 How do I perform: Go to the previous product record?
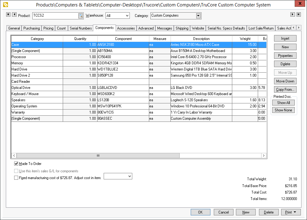tap(14, 14)
